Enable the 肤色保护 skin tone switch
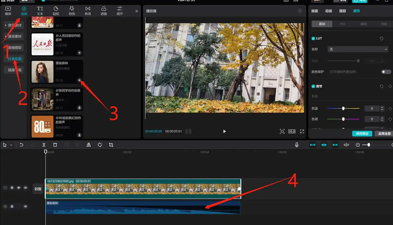Image resolution: width=393 pixels, height=225 pixels. (386, 72)
